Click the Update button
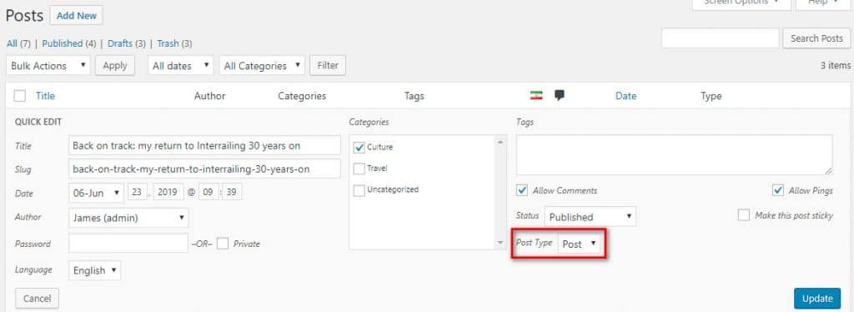 pos(817,299)
